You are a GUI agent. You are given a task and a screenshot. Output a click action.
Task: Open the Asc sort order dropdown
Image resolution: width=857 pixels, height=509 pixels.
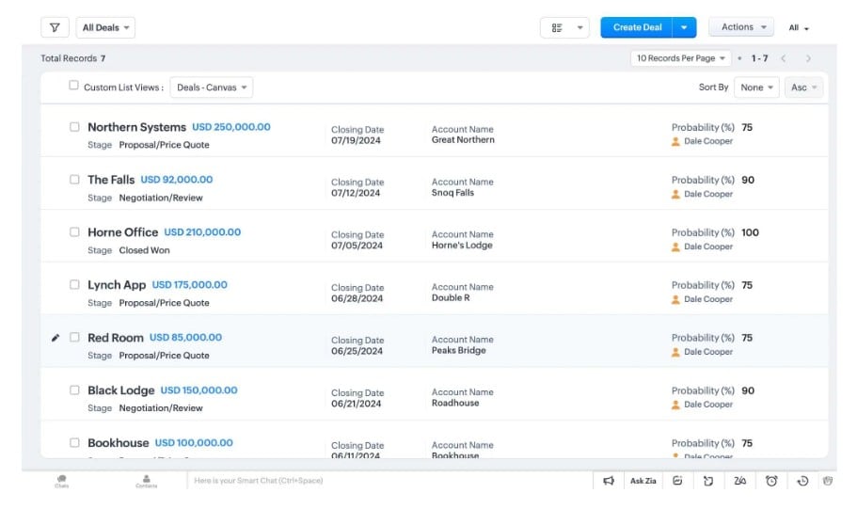pyautogui.click(x=803, y=87)
